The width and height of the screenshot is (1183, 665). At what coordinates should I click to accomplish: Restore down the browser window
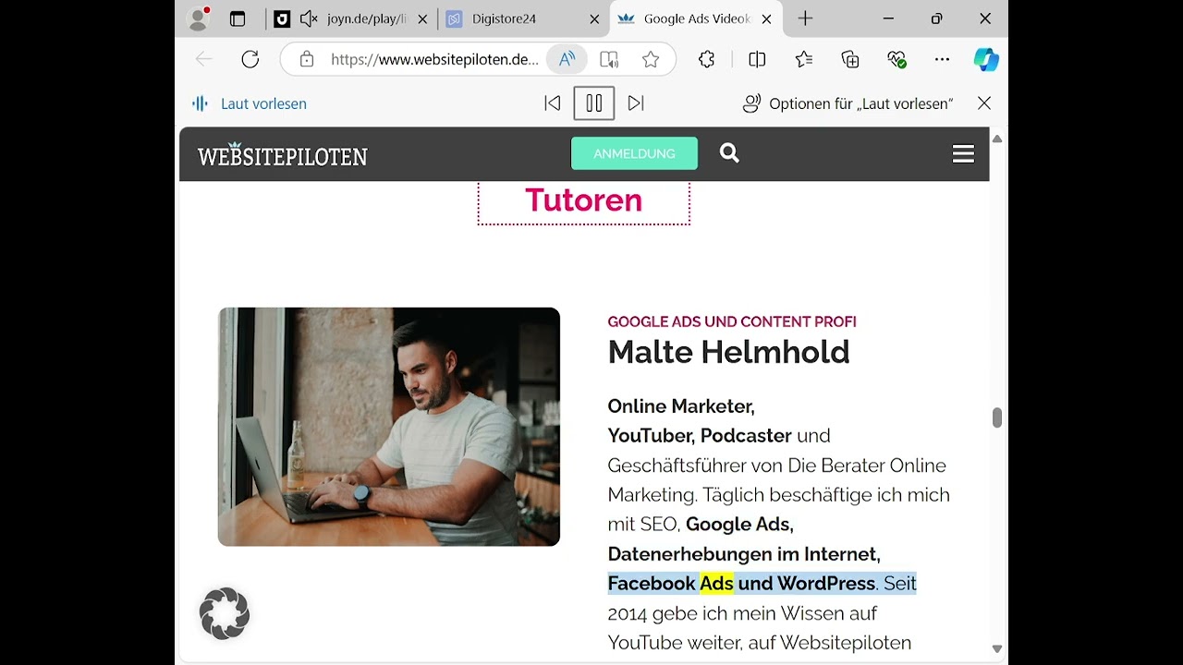[936, 18]
